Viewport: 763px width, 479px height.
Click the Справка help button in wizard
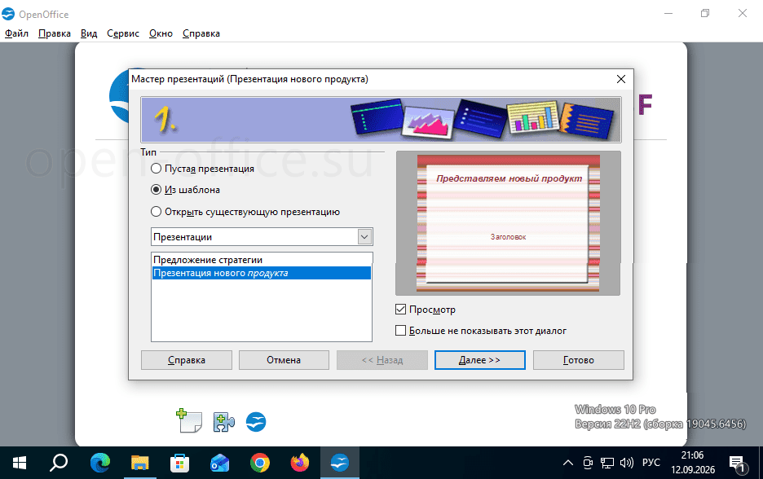point(187,360)
